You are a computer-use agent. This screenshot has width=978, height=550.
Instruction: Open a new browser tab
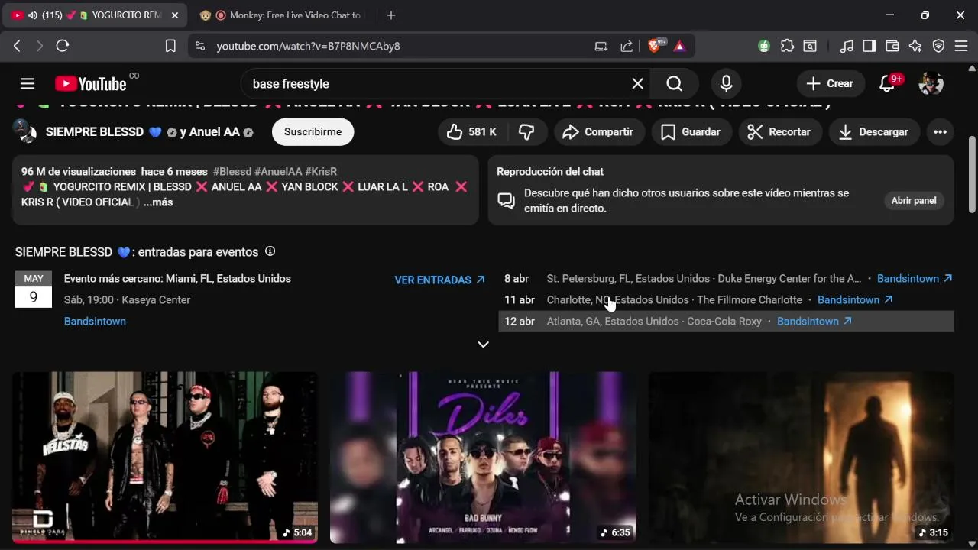coord(391,15)
